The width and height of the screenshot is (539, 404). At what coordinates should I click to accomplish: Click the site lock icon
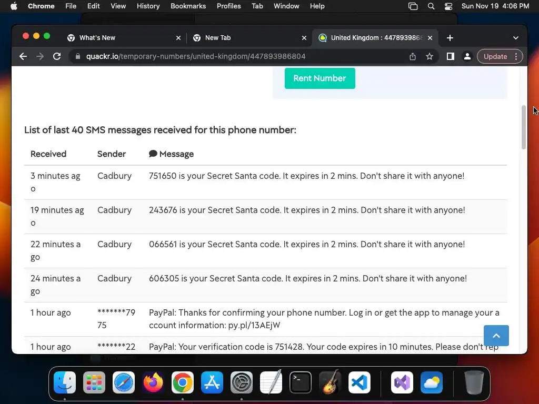pos(78,56)
